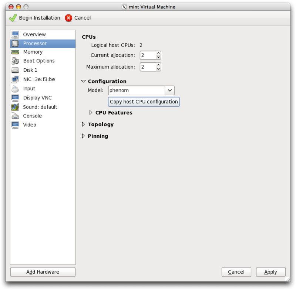Select the Memory RAM stick icon
Image resolution: width=296 pixels, height=290 pixels.
[x=15, y=52]
